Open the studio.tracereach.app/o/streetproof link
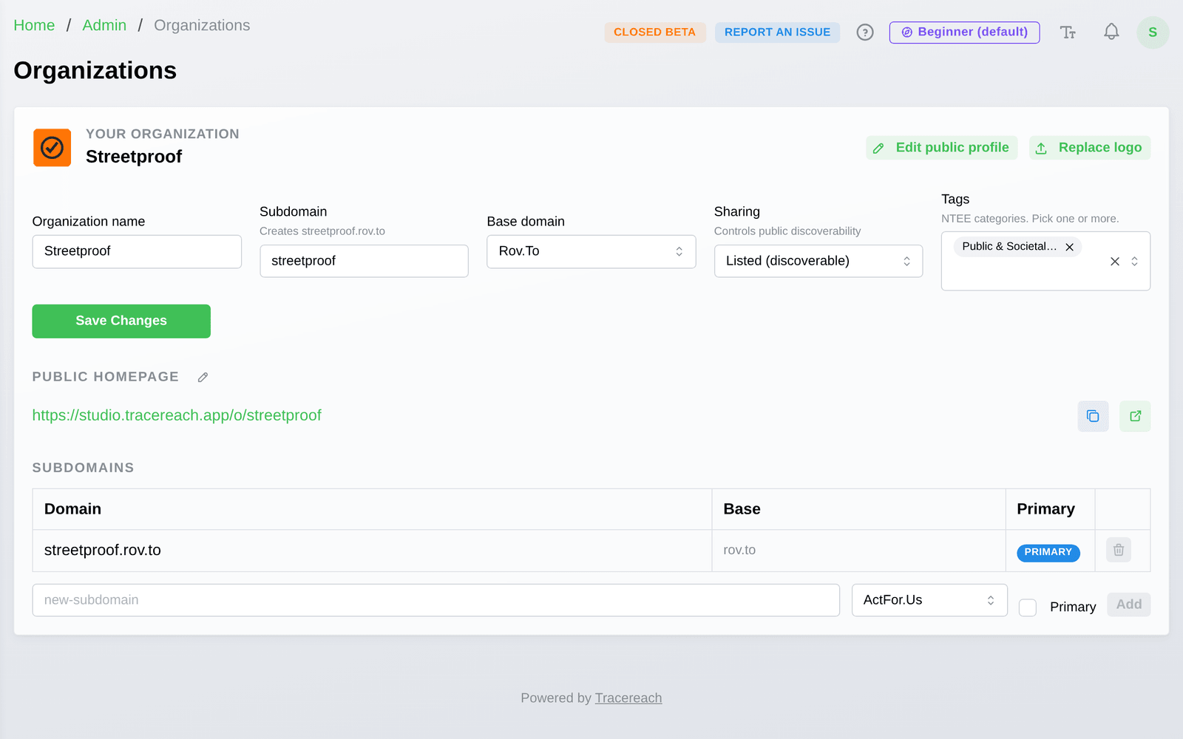 click(177, 415)
